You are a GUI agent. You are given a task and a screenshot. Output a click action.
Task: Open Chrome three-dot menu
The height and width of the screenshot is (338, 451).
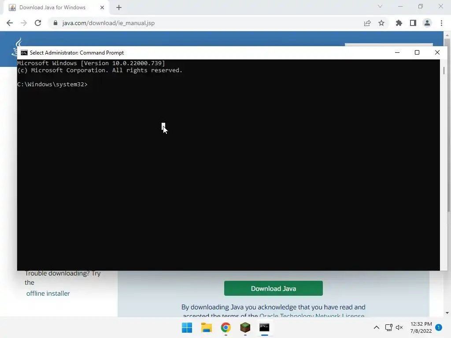[441, 23]
